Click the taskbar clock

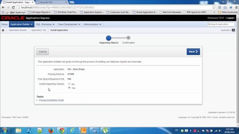click(x=230, y=131)
